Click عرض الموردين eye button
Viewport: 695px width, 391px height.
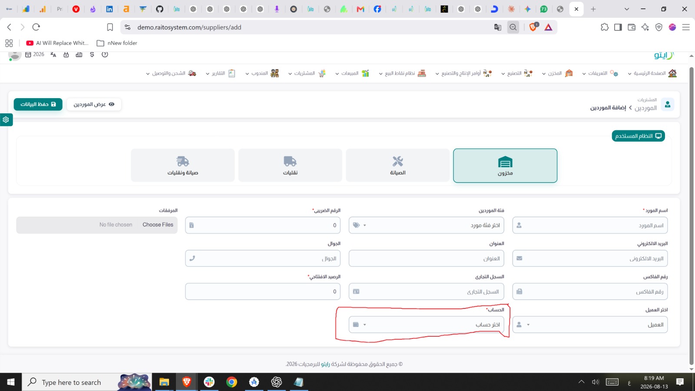coord(94,104)
